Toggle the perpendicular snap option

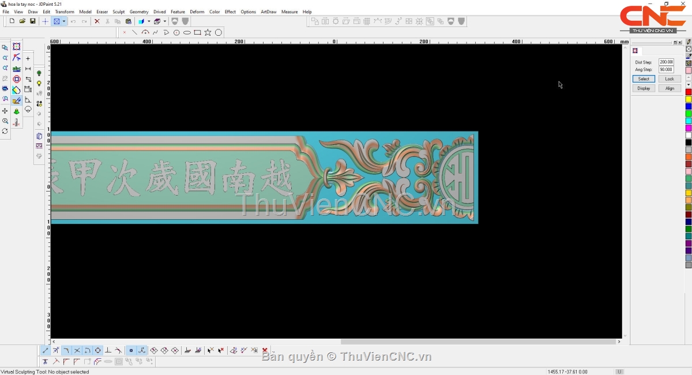[x=108, y=350]
